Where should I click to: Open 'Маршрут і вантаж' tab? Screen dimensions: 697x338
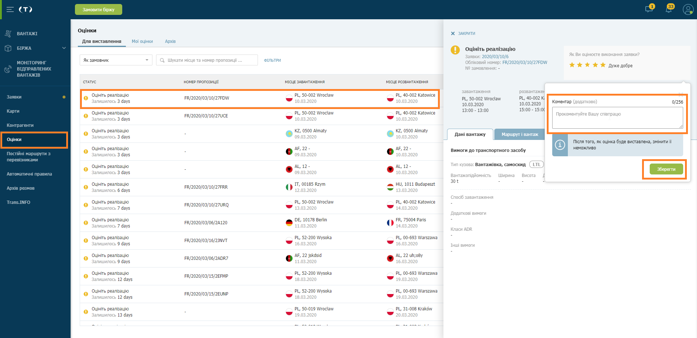coord(520,134)
